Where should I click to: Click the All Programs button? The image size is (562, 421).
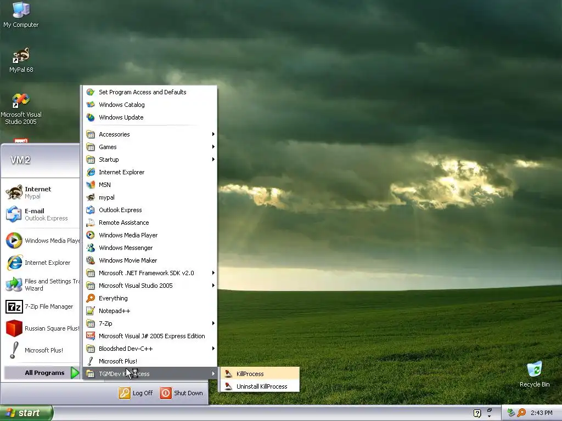point(42,373)
